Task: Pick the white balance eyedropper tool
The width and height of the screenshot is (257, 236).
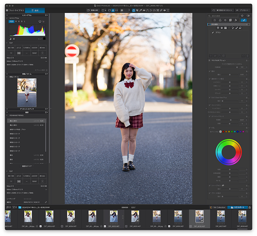Action: point(141,10)
